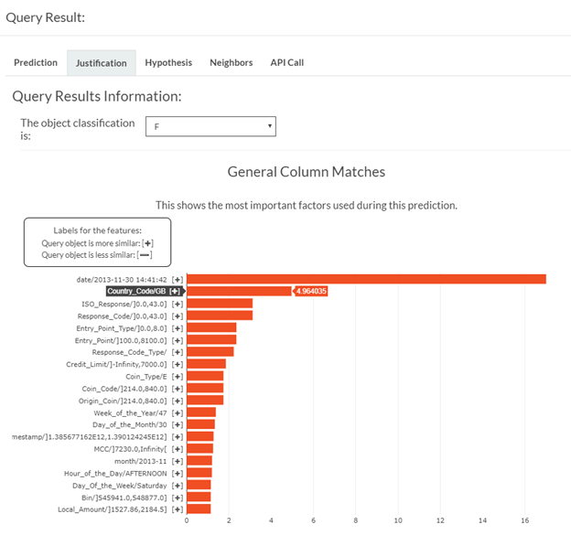Click the plus icon next to ISO_Response
Screen dimensions: 571x535
(x=178, y=304)
